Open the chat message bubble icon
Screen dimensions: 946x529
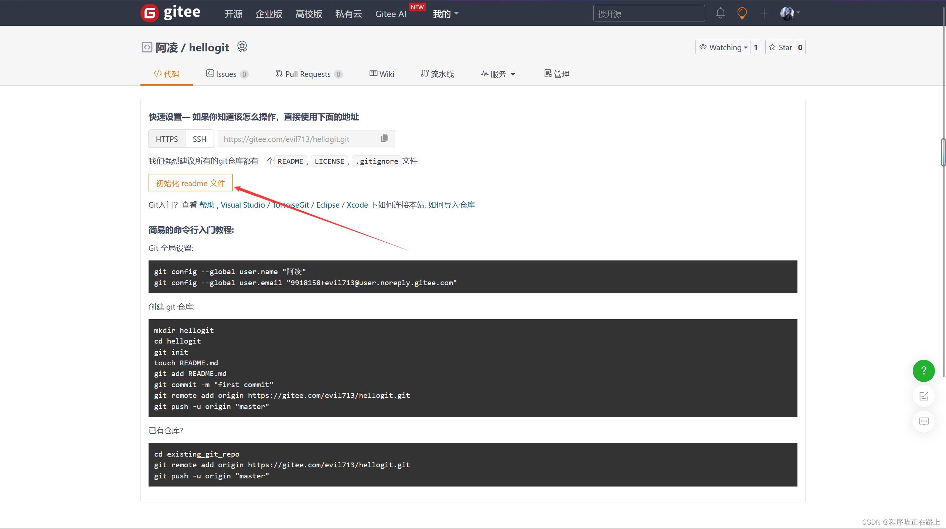pyautogui.click(x=923, y=422)
